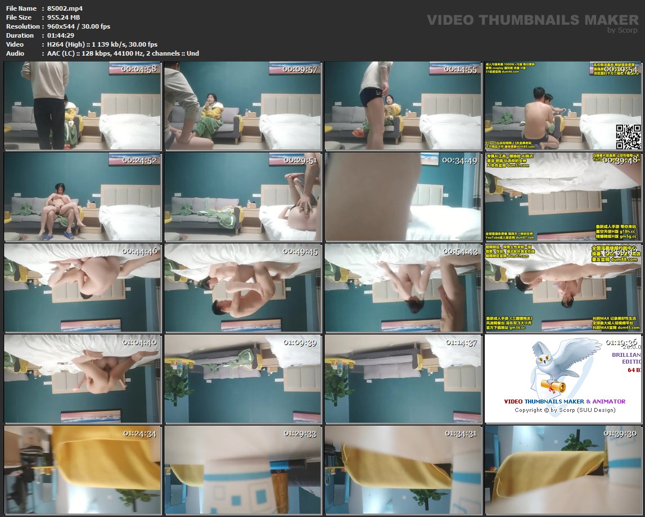Screen dimensions: 645x517
Task: Select the thumbnail stamped 00:04:58
Action: pos(82,106)
